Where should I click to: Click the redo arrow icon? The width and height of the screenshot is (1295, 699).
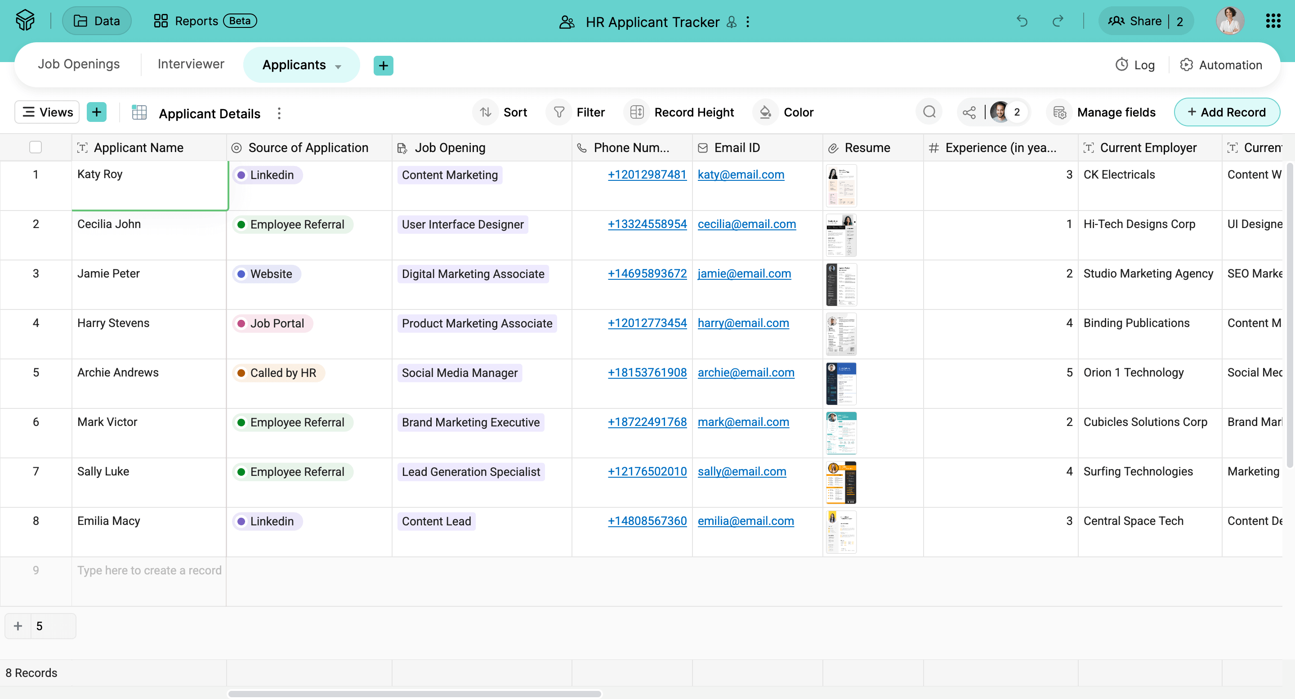pyautogui.click(x=1058, y=21)
